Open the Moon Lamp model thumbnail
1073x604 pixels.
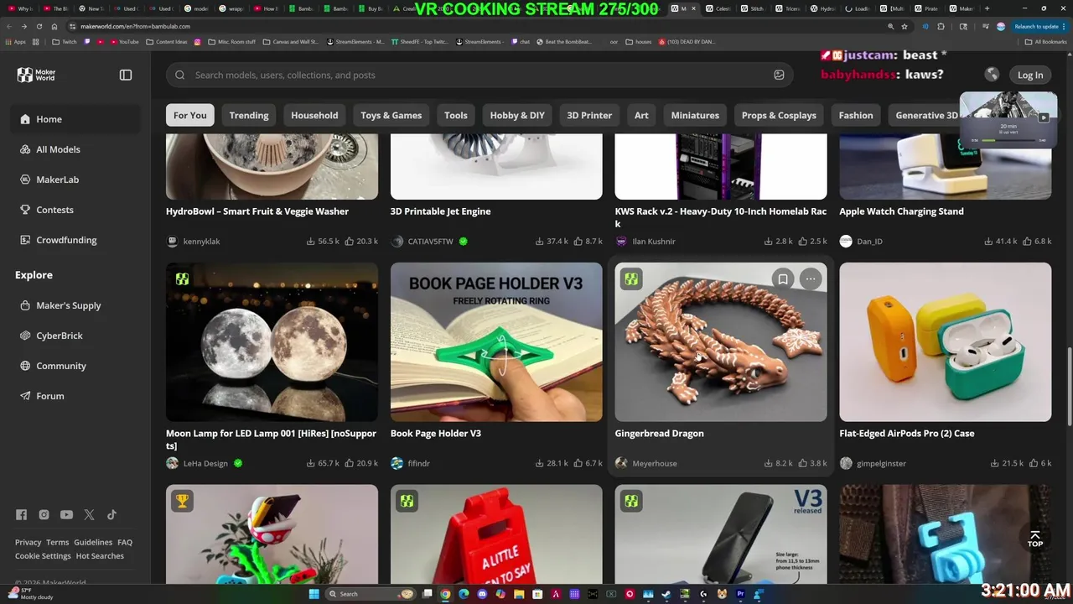point(272,342)
